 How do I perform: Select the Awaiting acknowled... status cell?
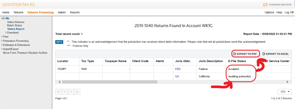[x=241, y=76]
